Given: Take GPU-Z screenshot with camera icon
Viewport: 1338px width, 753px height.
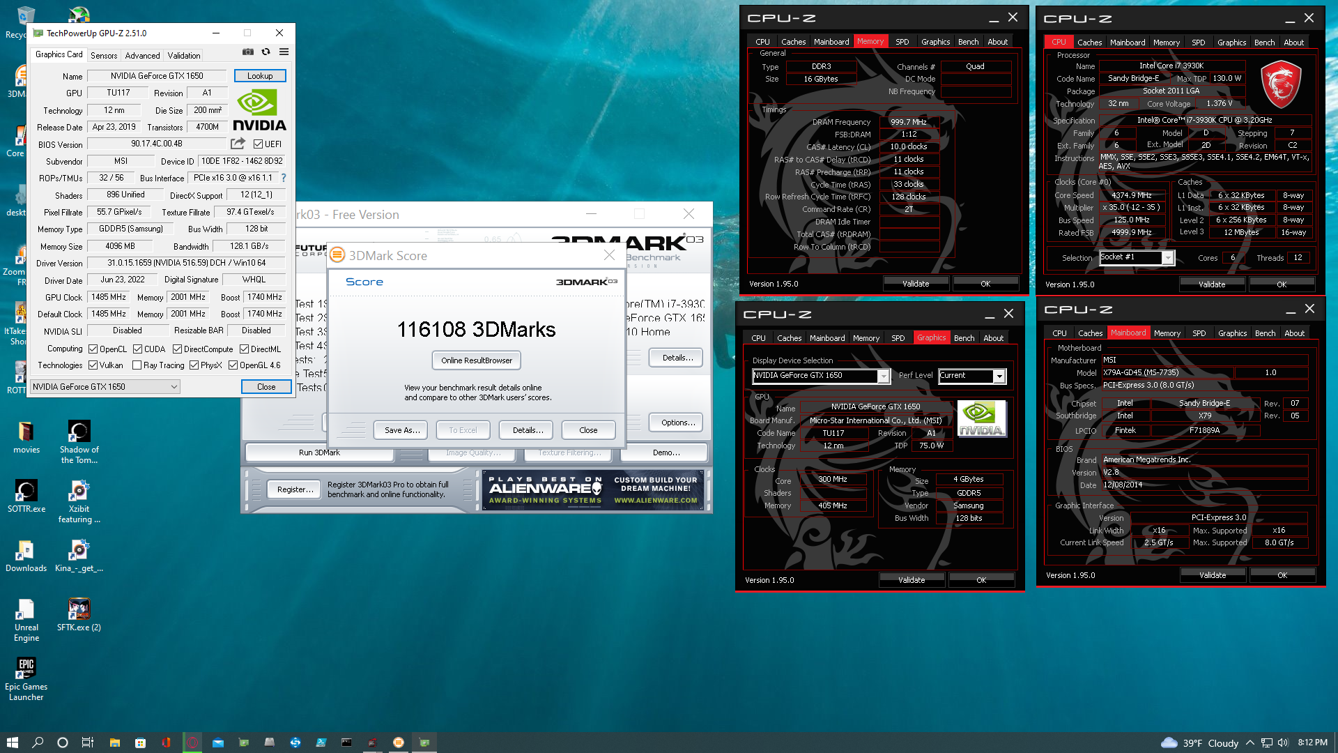Looking at the screenshot, I should (248, 52).
